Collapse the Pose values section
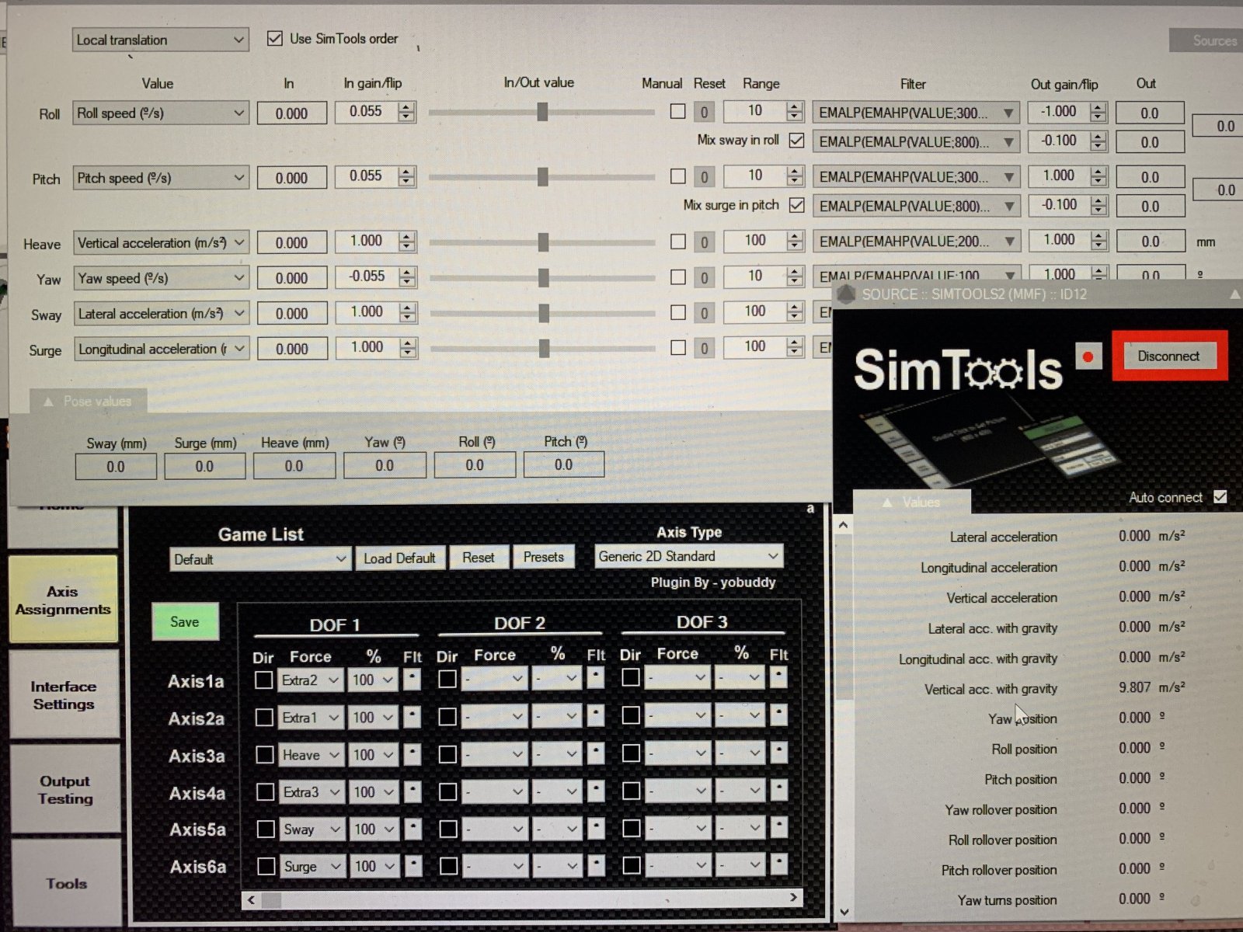Viewport: 1243px width, 932px height. [x=88, y=402]
